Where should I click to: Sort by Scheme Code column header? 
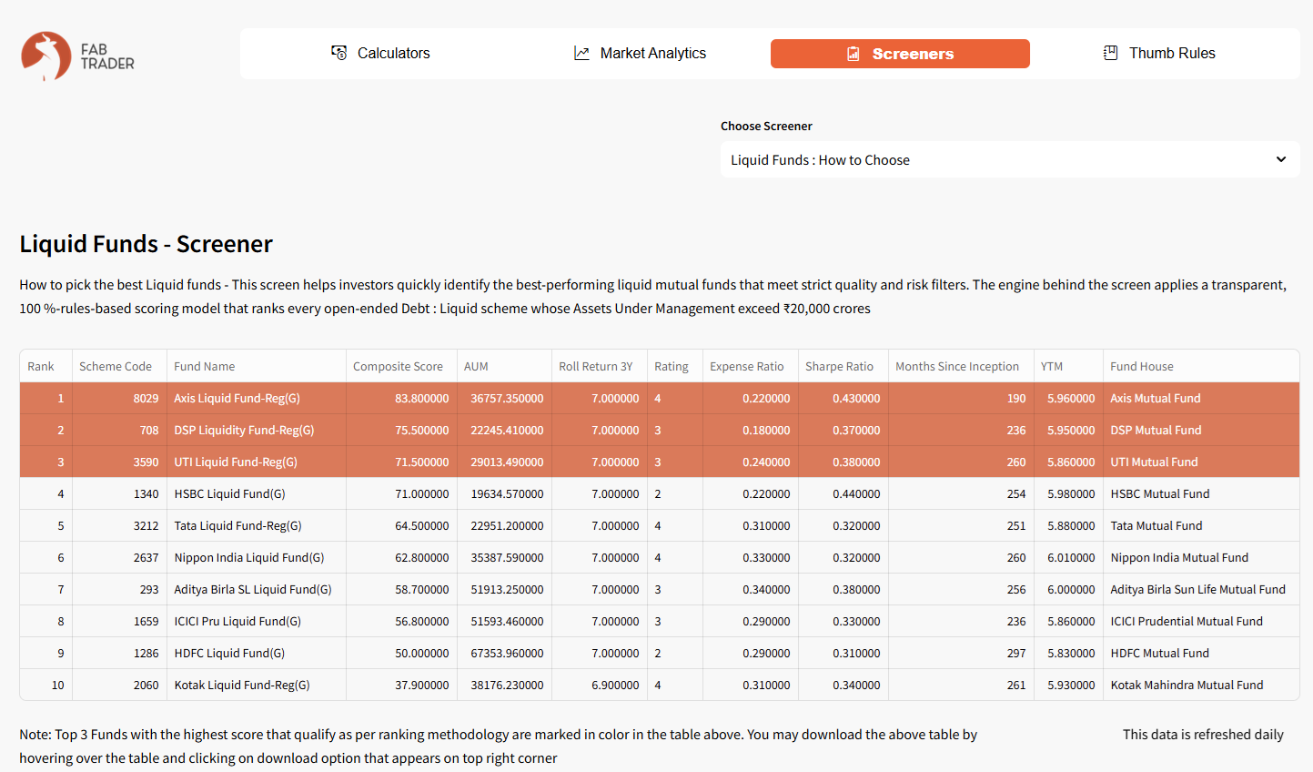coord(119,366)
